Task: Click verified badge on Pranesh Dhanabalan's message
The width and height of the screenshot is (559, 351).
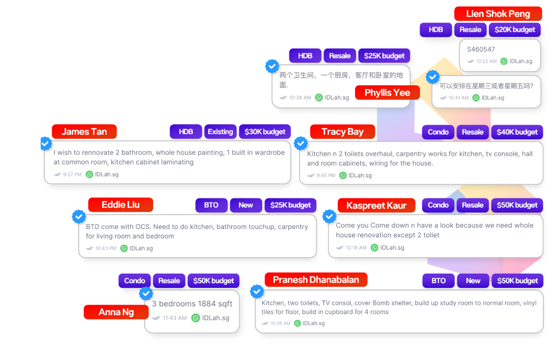Action: click(257, 291)
